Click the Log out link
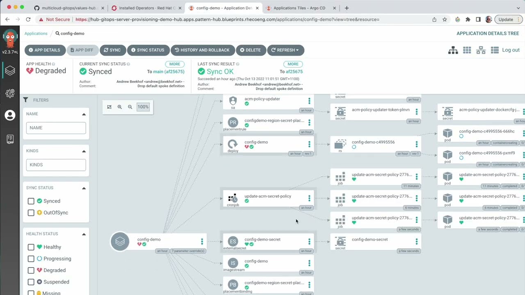 tap(511, 50)
